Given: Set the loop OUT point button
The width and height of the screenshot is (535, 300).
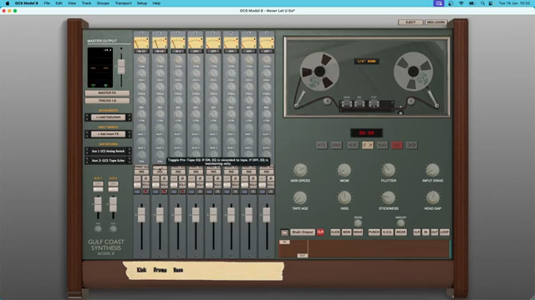Looking at the screenshot, I should [434, 232].
